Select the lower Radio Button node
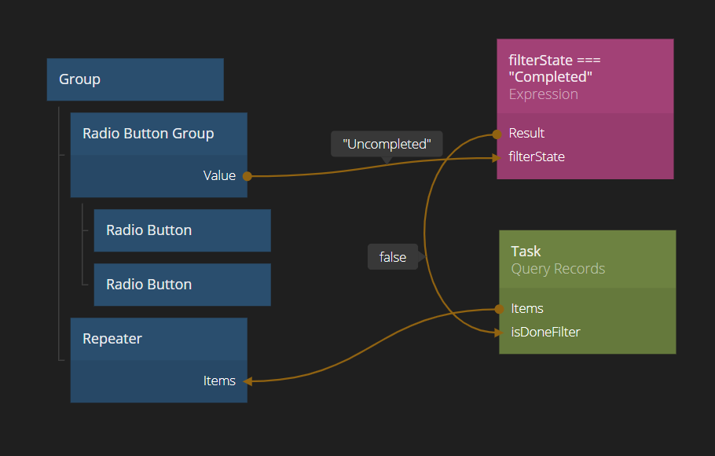This screenshot has height=456, width=715. coord(181,285)
